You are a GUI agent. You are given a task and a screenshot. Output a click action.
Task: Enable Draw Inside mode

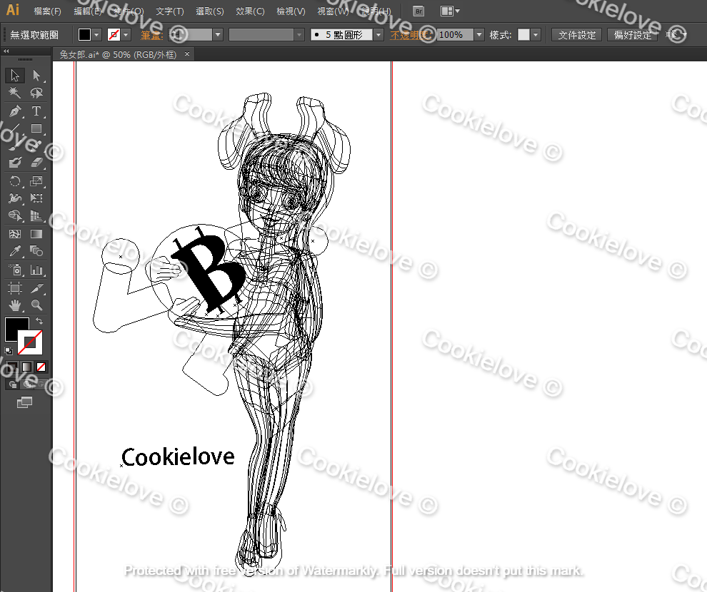tap(41, 384)
